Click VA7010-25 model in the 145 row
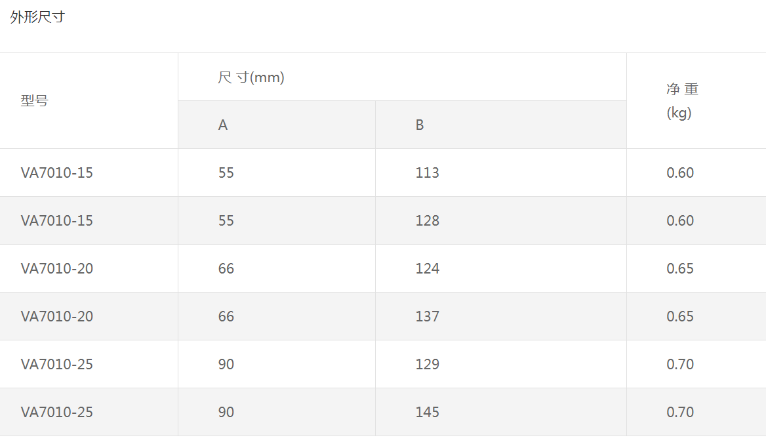Screen dimensions: 766x448 [57, 412]
